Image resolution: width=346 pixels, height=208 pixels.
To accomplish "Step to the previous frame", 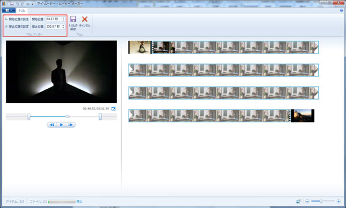I will point(52,125).
